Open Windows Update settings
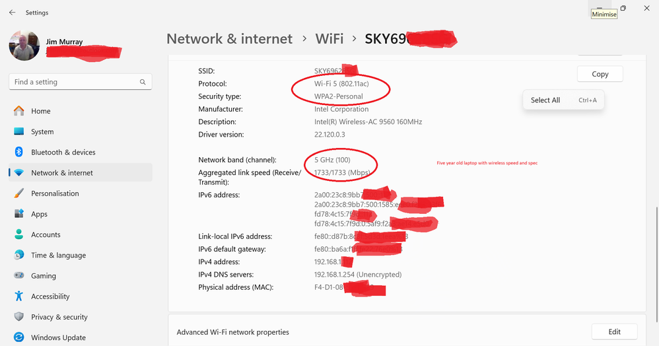Screen dimensions: 659x346 click(x=58, y=337)
